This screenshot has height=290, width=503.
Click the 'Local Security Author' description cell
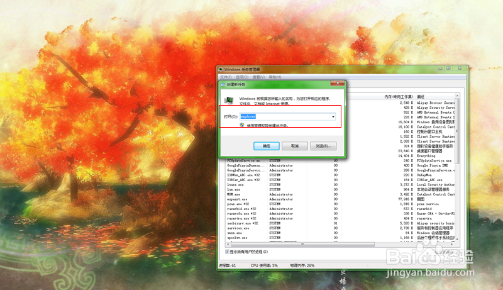coord(435,185)
